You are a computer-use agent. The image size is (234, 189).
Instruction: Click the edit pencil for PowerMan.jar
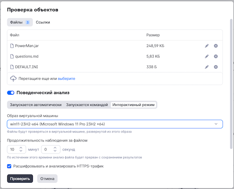tap(207, 46)
